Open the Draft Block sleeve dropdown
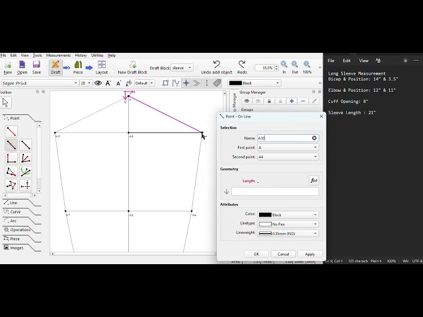 [182, 67]
